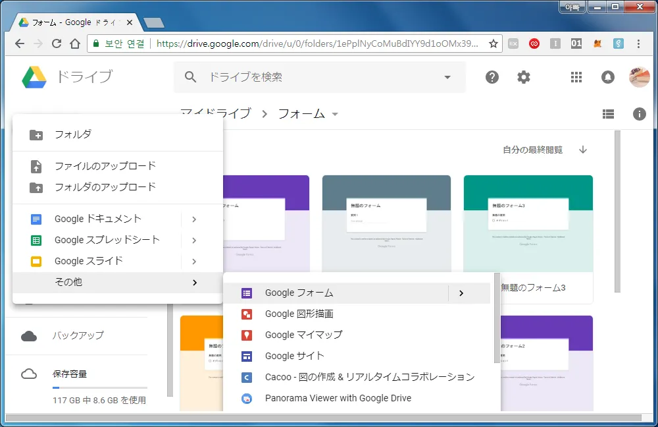Image resolution: width=658 pixels, height=427 pixels.
Task: Show details with the info icon
Action: pos(639,114)
